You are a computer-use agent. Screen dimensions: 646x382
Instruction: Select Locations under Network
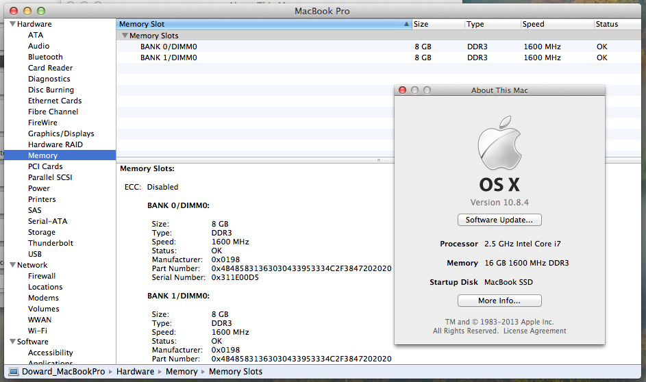pyautogui.click(x=45, y=287)
